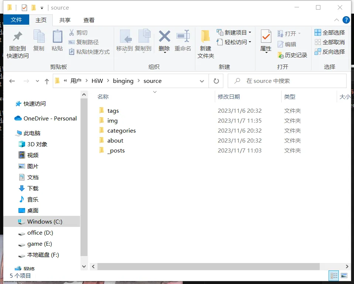Open the Easy Access dropdown

click(x=234, y=42)
